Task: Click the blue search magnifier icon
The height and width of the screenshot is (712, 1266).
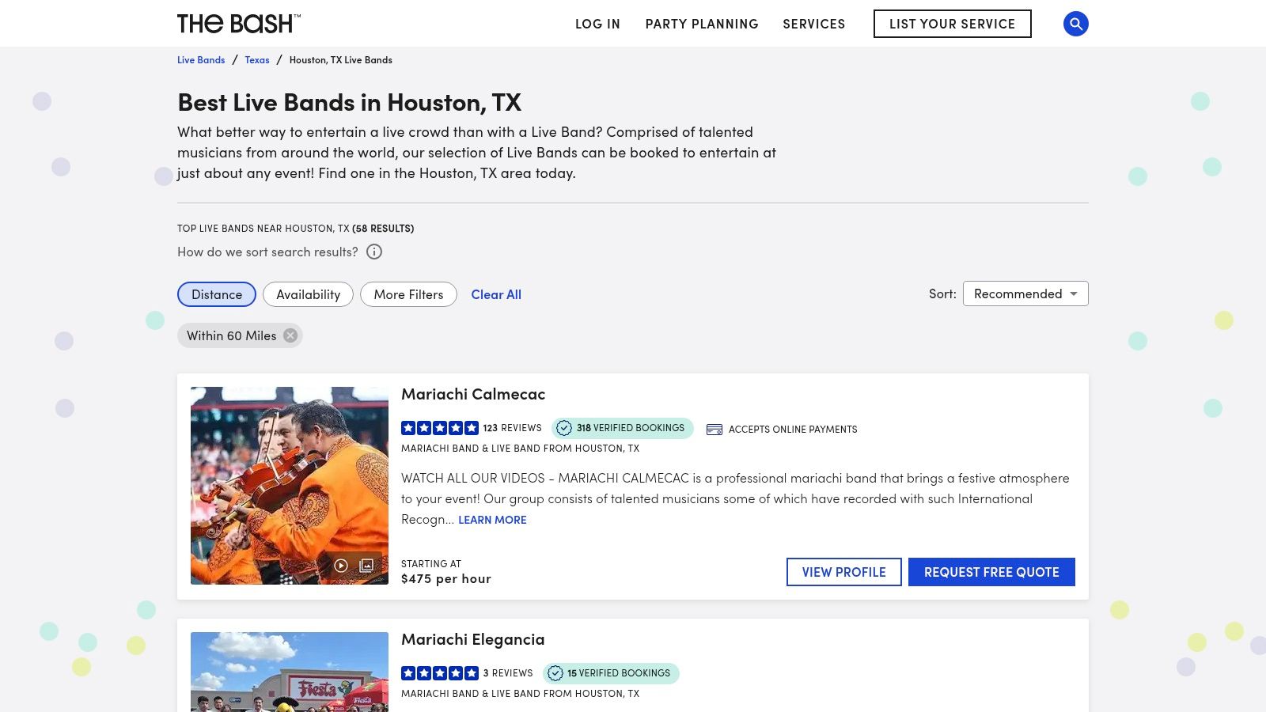Action: [x=1075, y=24]
